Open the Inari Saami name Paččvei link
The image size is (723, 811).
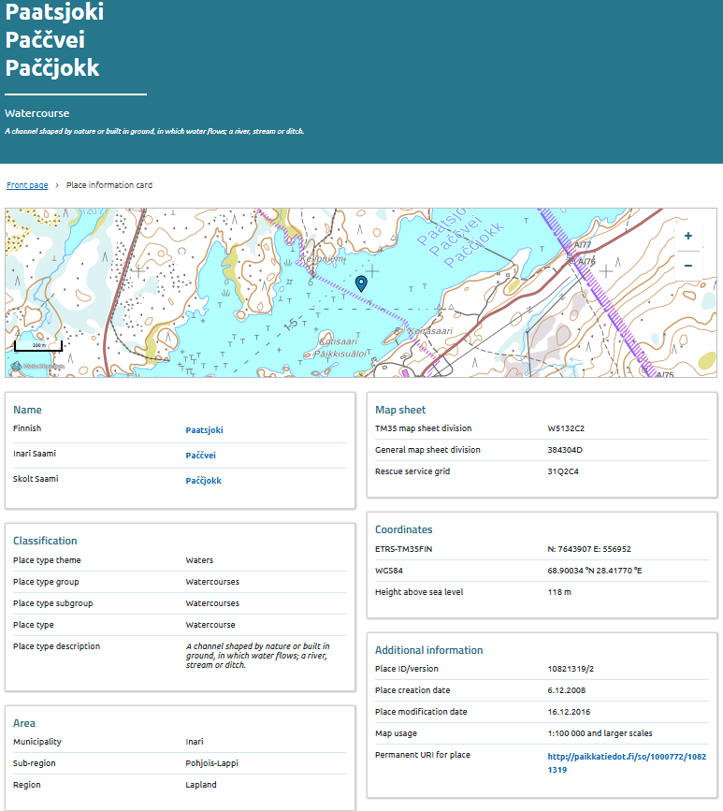201,456
